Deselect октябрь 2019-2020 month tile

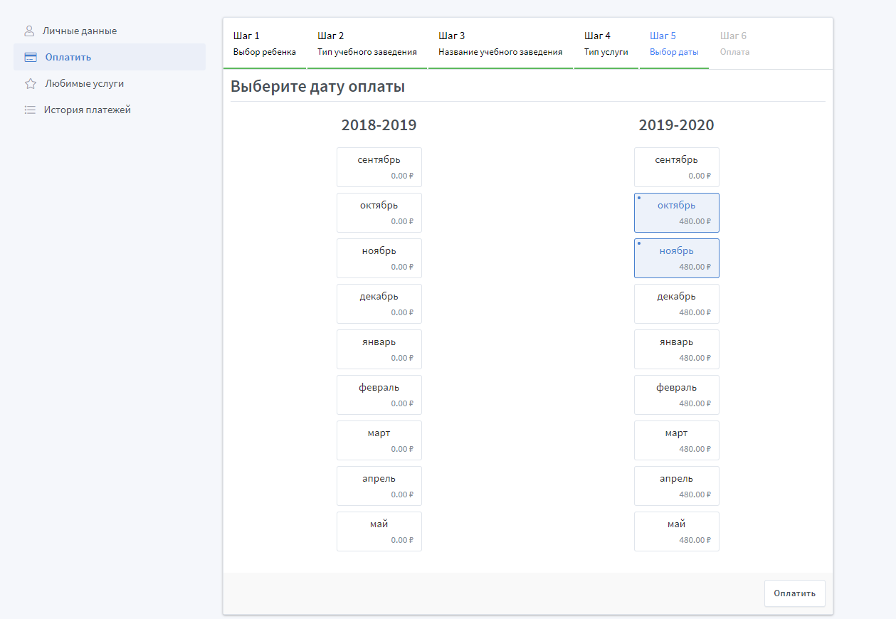click(676, 213)
